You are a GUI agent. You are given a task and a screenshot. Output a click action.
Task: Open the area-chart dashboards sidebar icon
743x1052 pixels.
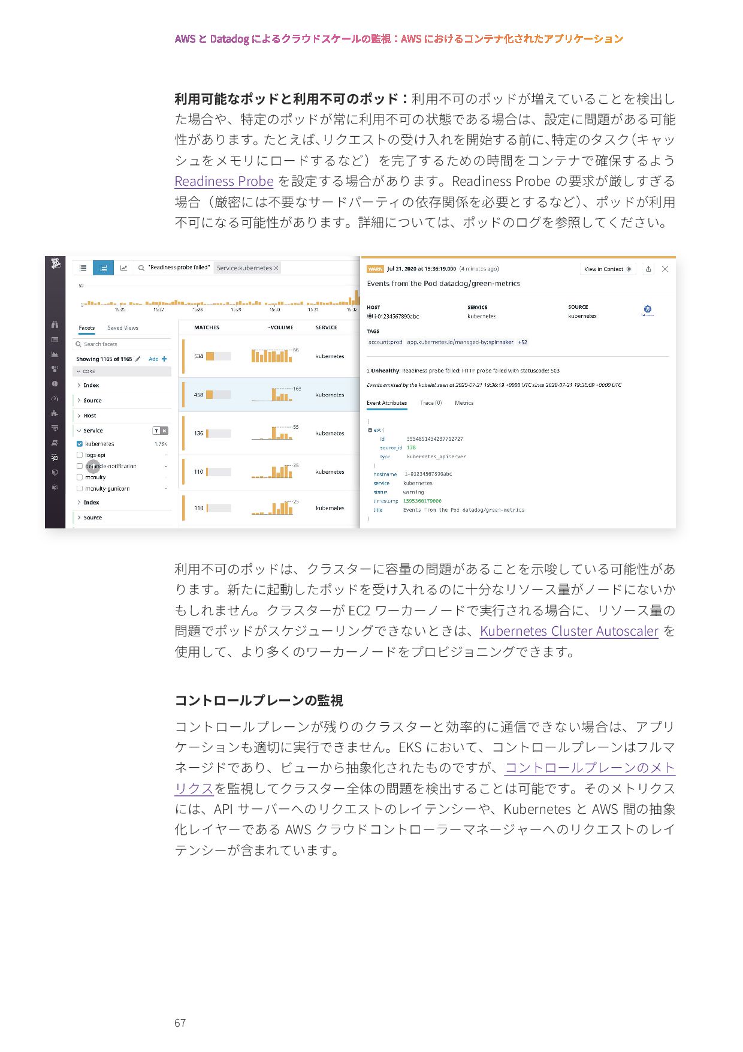coord(55,354)
